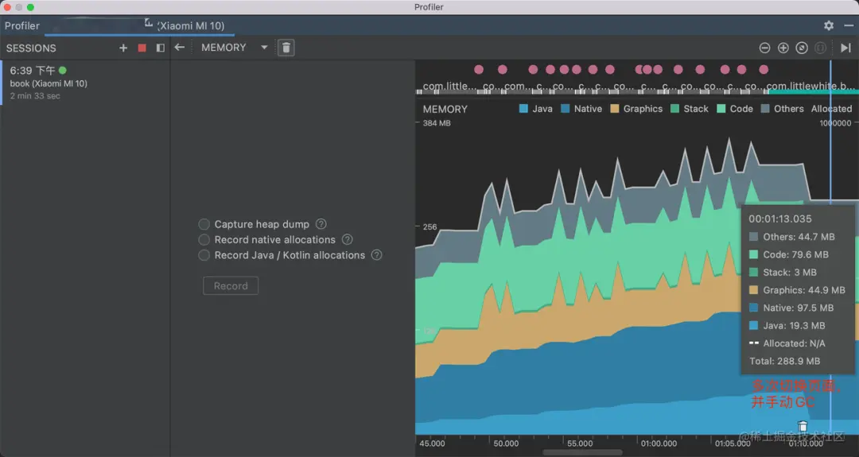Reset timeline zoom level
Viewport: 859px width, 457px height.
click(x=802, y=48)
